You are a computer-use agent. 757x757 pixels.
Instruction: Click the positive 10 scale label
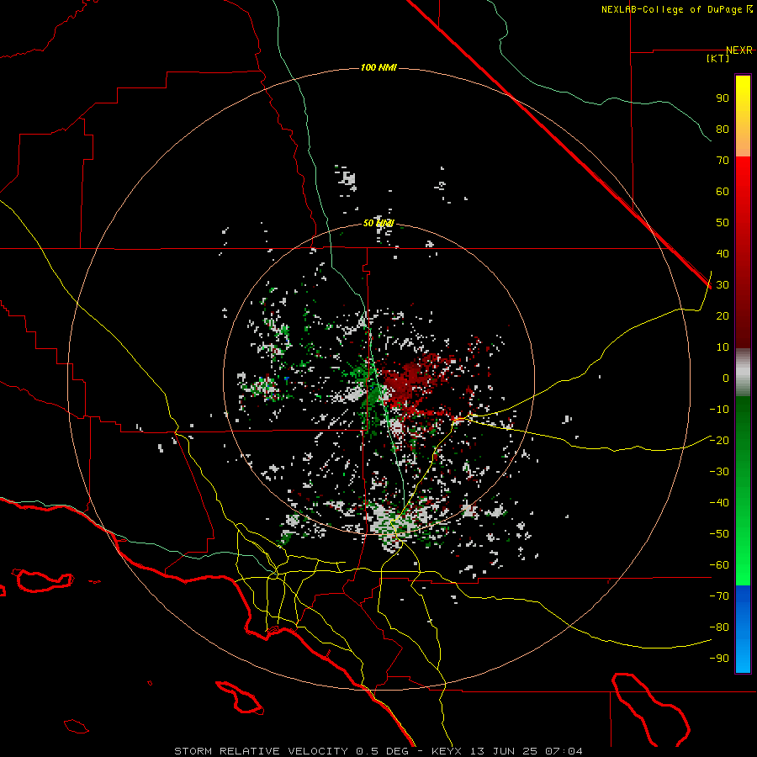click(x=723, y=347)
